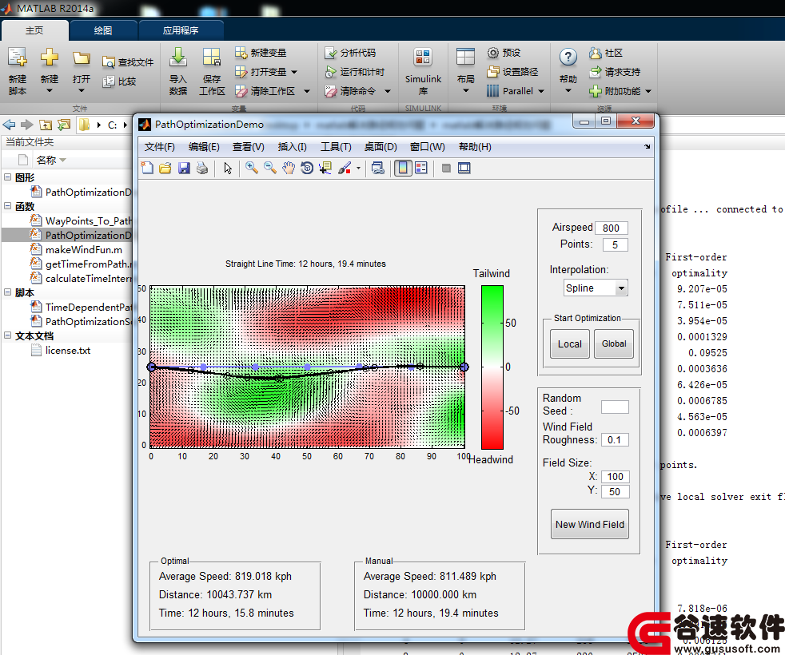Switch to the Plots (绘图) ribbon tab
The image size is (785, 655).
click(x=103, y=30)
